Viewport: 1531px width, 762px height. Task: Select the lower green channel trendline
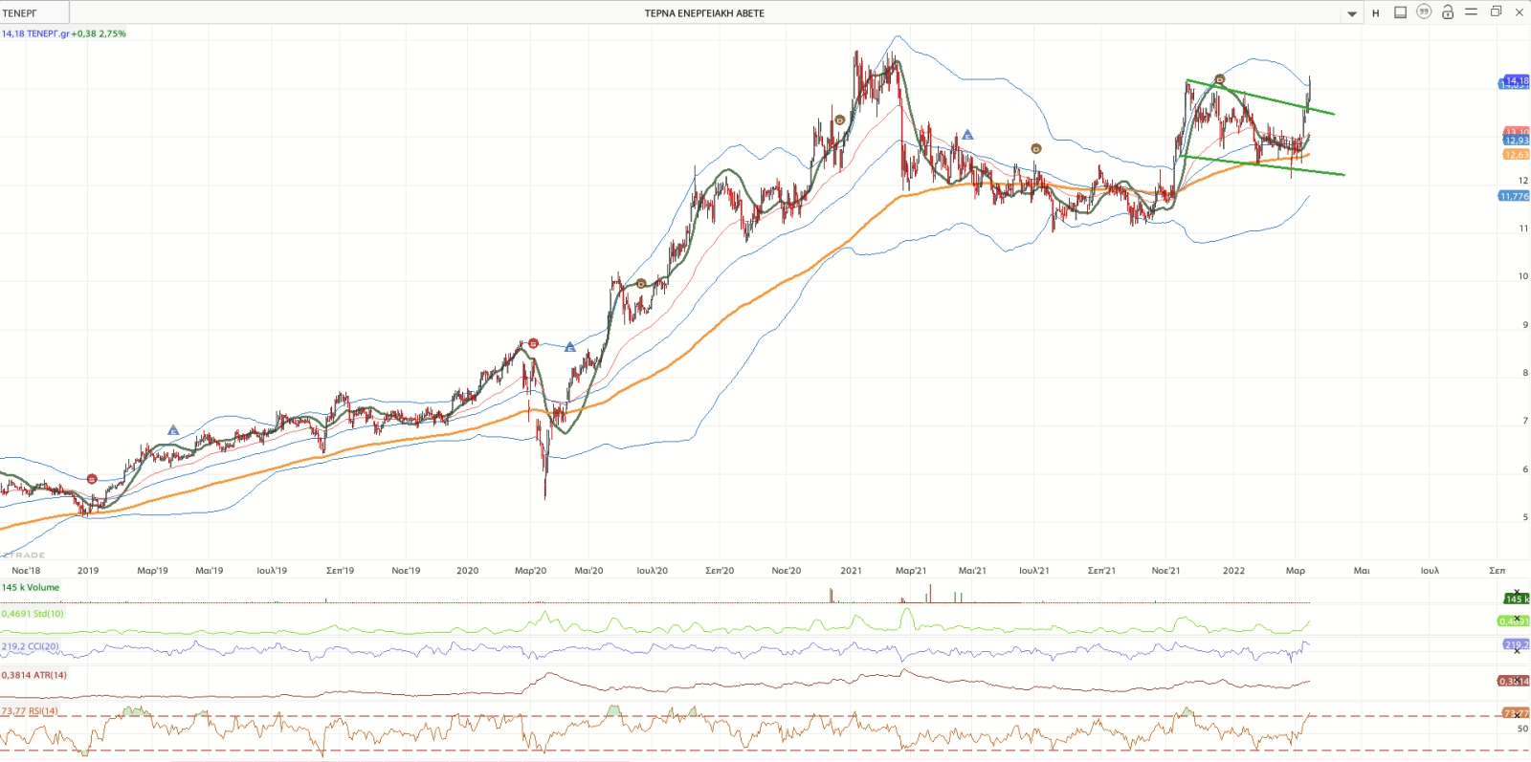coord(1261,164)
